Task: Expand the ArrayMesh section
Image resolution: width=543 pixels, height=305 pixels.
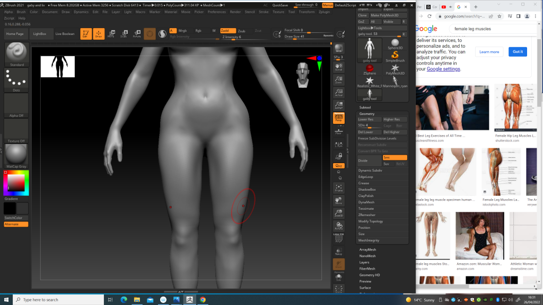Action: tap(367, 250)
